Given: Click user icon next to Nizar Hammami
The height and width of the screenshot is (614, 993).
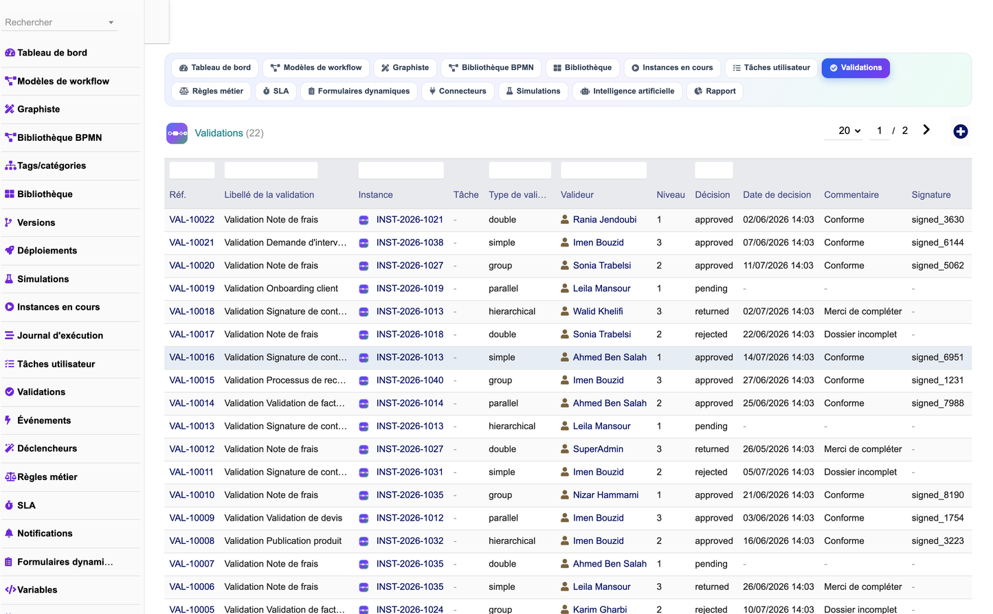Looking at the screenshot, I should pyautogui.click(x=565, y=495).
